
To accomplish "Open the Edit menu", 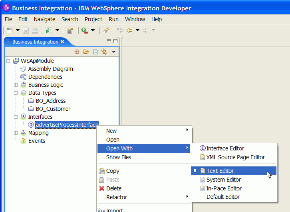I will (x=23, y=19).
